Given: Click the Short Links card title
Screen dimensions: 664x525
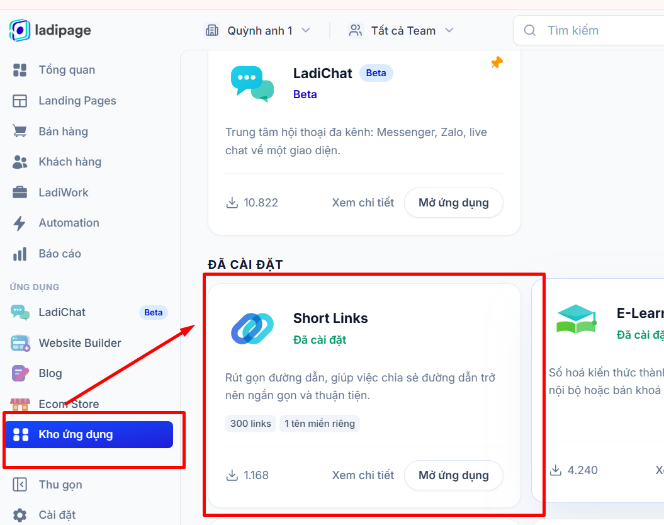Looking at the screenshot, I should pyautogui.click(x=330, y=318).
